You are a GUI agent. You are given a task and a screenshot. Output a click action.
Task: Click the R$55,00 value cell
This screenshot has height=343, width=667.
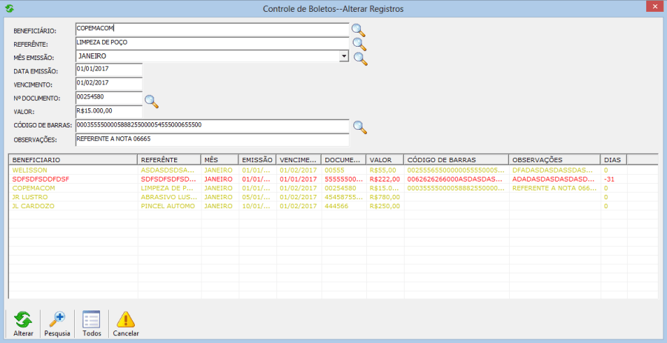[383, 170]
